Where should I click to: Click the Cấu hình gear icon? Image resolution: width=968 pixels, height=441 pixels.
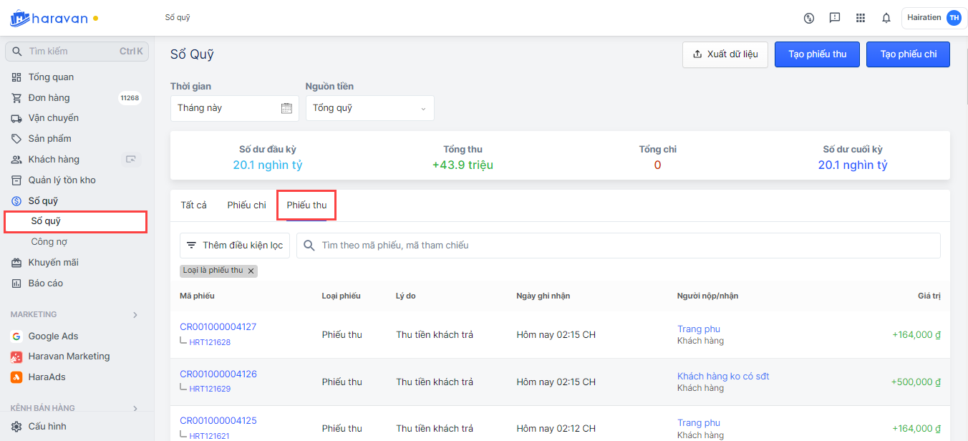(16, 426)
